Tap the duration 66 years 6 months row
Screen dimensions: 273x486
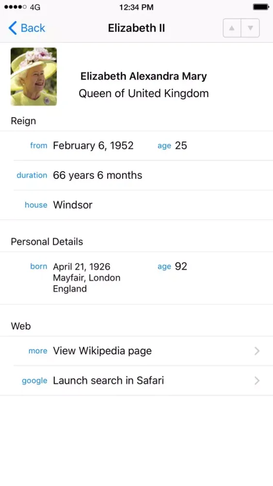(136, 175)
